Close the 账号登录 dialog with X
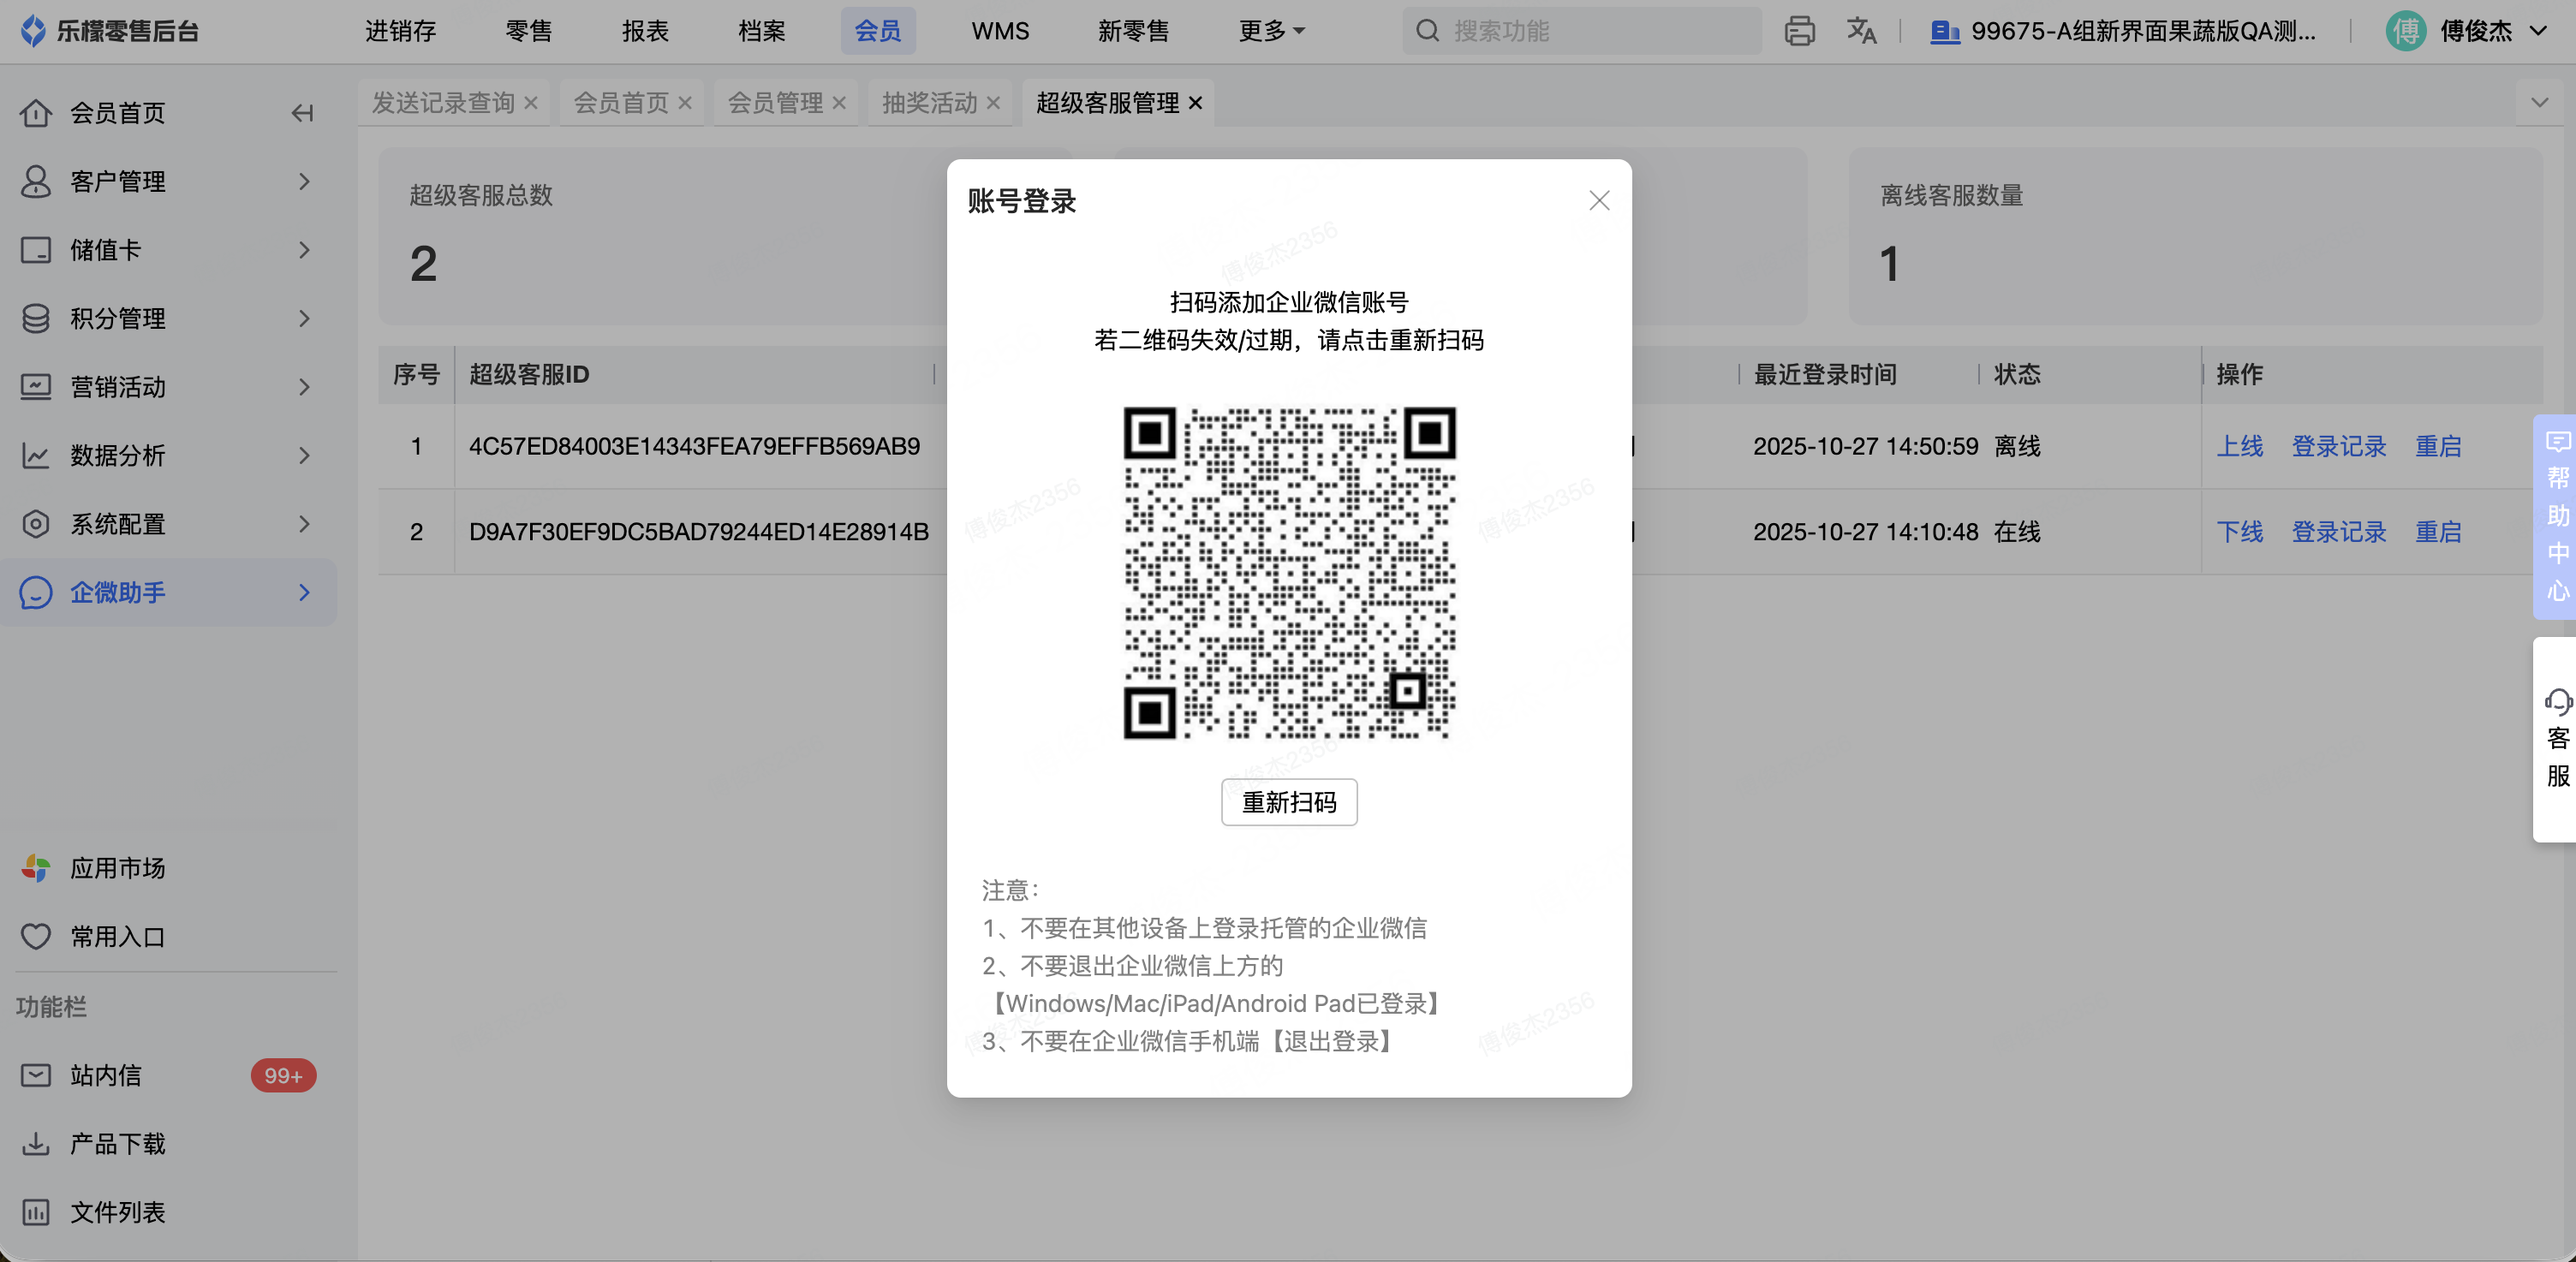This screenshot has height=1262, width=2576. pyautogui.click(x=1599, y=201)
